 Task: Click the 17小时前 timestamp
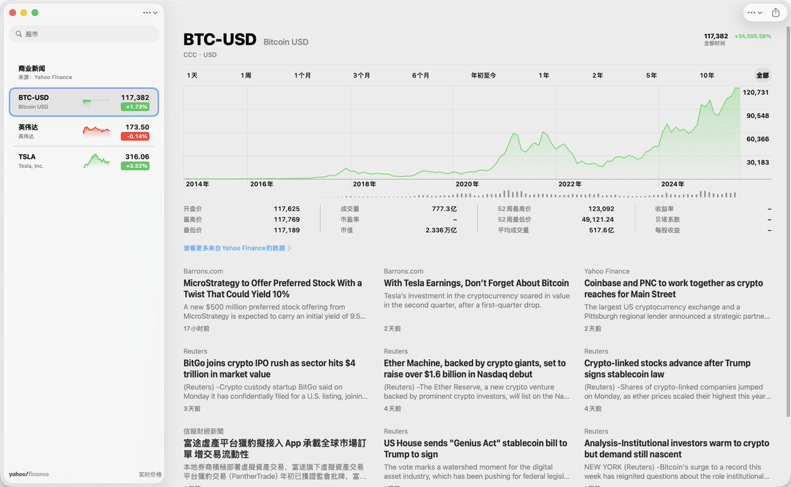[196, 328]
